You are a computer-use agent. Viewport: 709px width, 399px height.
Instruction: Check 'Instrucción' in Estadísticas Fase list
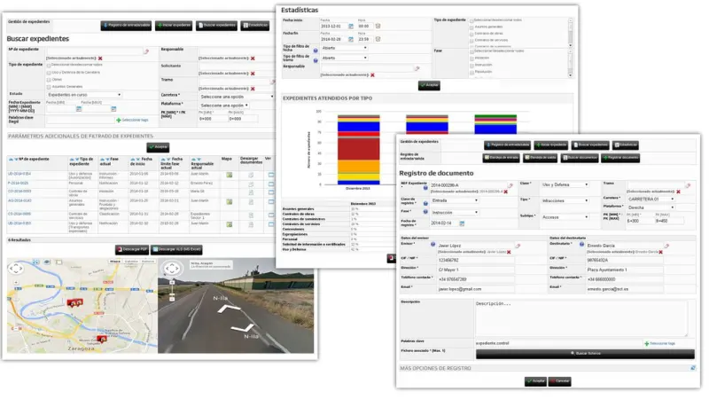coord(471,66)
